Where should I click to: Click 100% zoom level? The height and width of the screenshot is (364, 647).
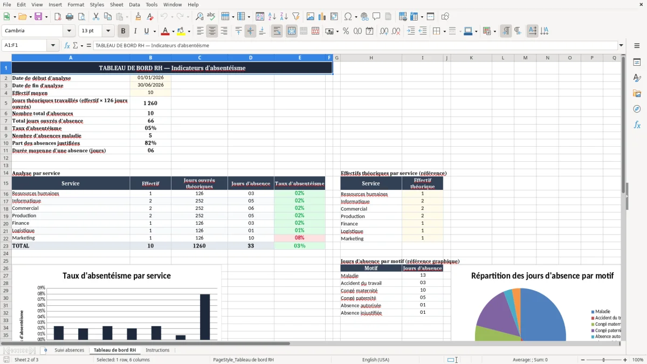pos(638,360)
